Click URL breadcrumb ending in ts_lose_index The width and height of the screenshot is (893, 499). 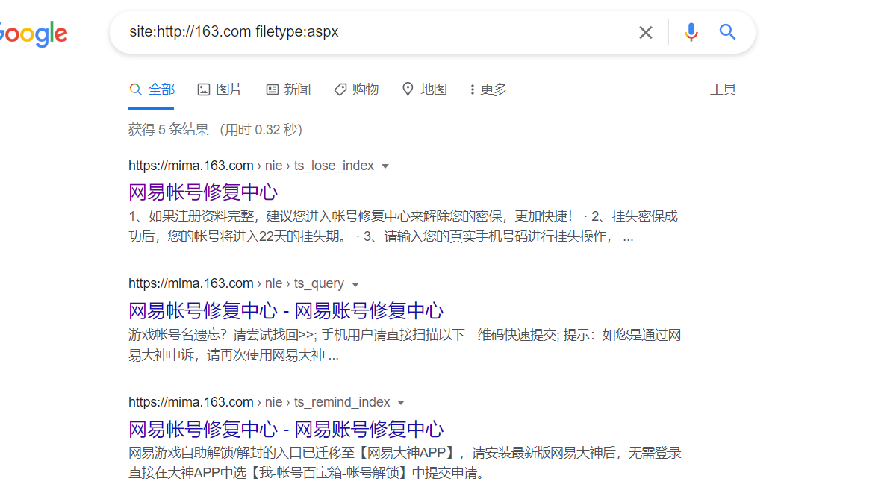coord(251,166)
